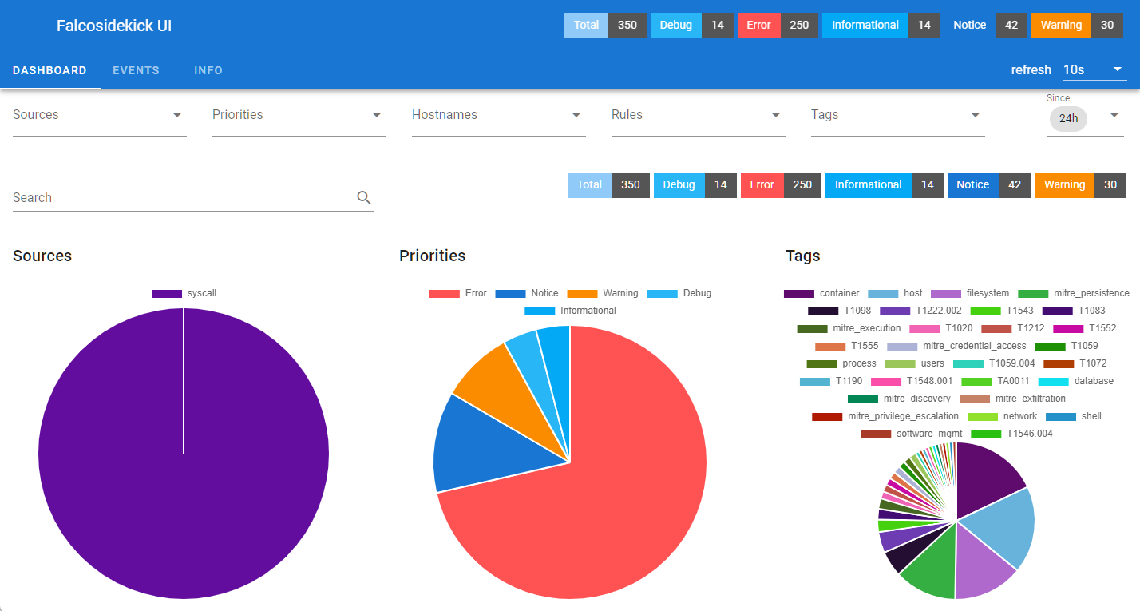
Task: Click the Error 250 badge beside the Search field
Action: click(x=781, y=184)
